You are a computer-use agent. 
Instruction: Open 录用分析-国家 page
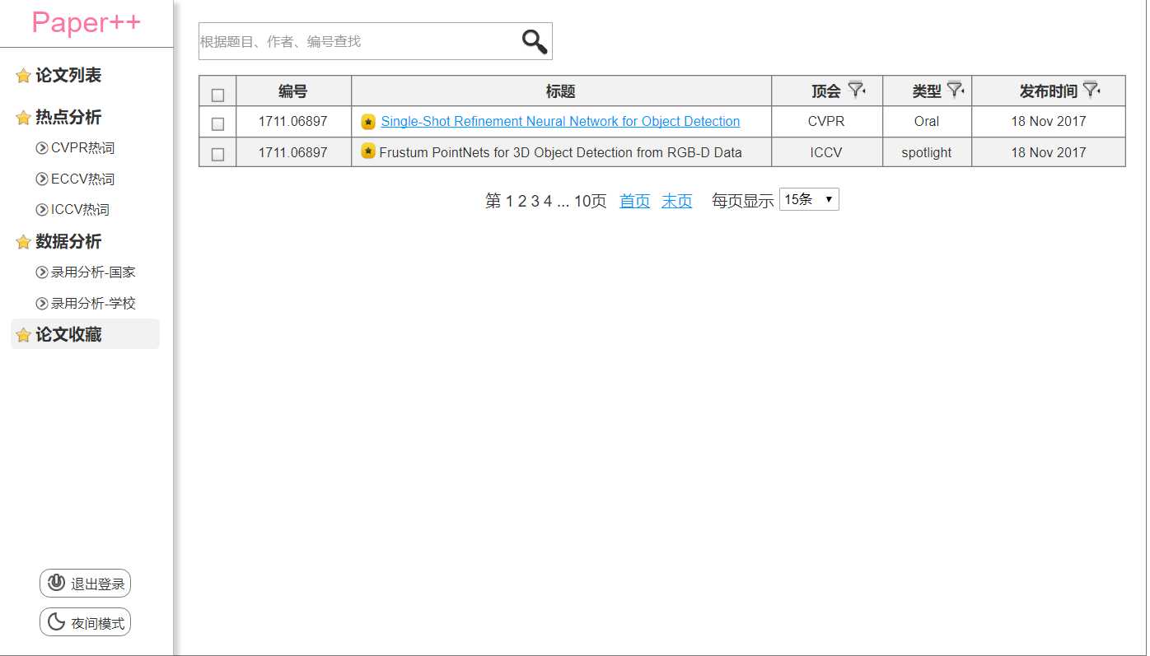point(93,272)
